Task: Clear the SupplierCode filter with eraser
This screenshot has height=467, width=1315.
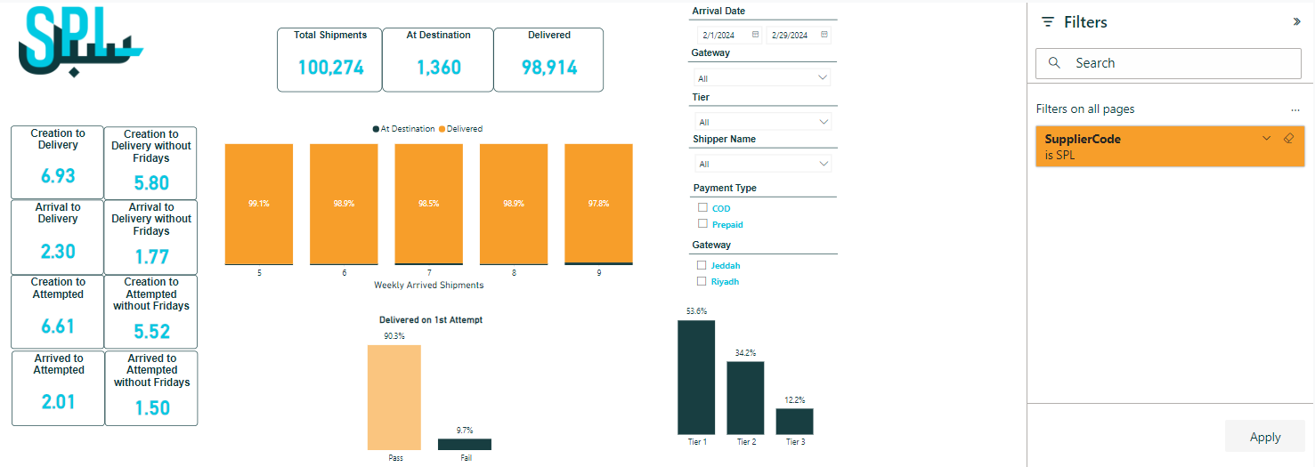Action: click(1287, 139)
